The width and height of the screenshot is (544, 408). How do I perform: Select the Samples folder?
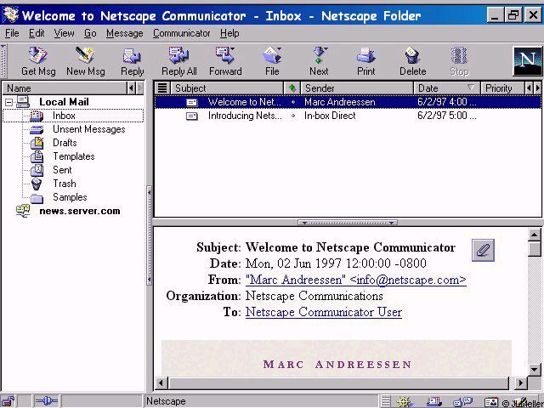[70, 197]
